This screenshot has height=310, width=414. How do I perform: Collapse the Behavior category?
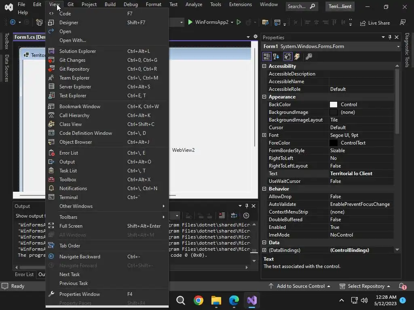pyautogui.click(x=264, y=189)
